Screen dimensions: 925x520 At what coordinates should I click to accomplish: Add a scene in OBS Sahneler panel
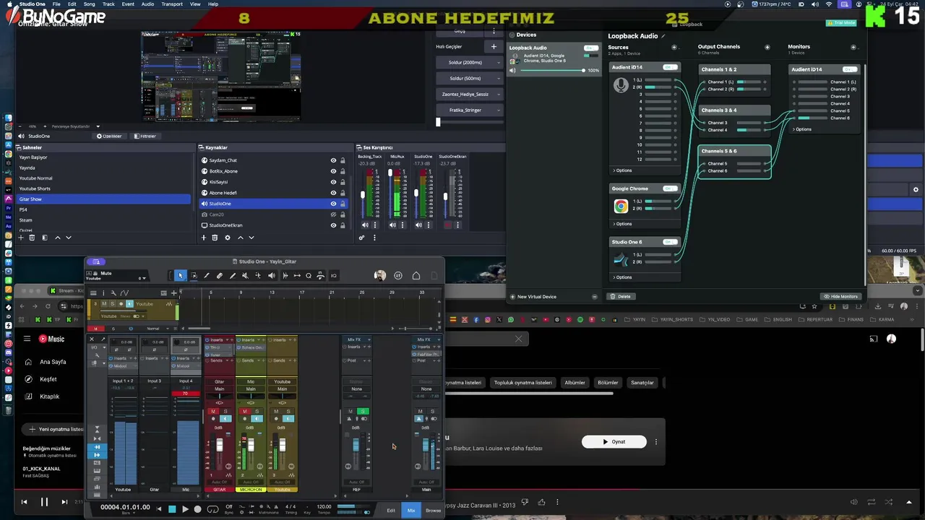coord(20,238)
